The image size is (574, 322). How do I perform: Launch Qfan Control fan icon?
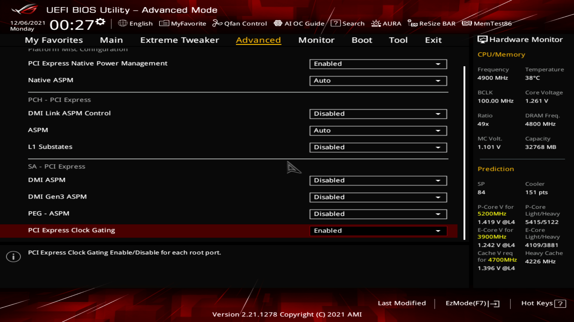click(x=217, y=23)
